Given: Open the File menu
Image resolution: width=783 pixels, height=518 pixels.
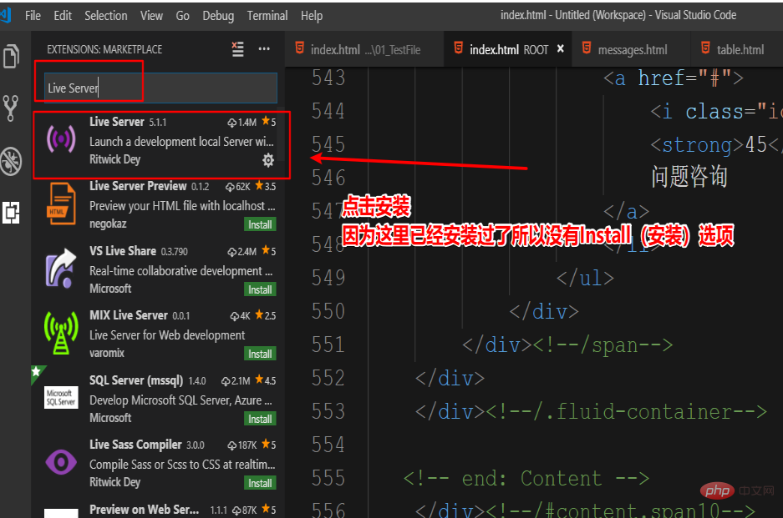Looking at the screenshot, I should point(33,16).
